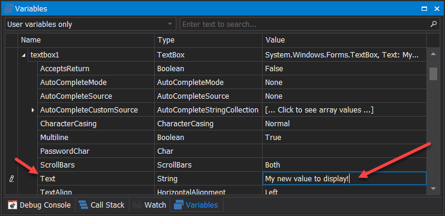Click the Normal value of CharacterCasing
This screenshot has height=216, width=445.
click(277, 124)
